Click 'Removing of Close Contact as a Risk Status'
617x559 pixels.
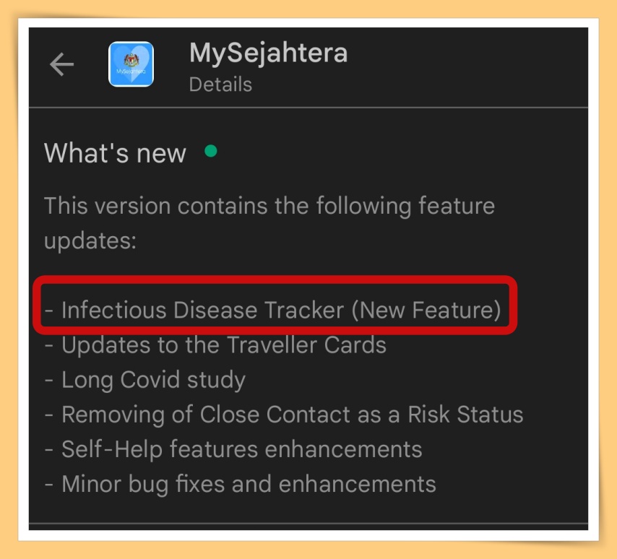284,415
